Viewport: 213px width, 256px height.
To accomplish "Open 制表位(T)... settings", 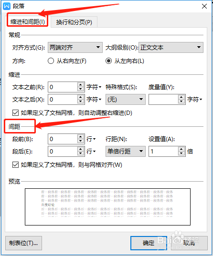I will (23, 243).
